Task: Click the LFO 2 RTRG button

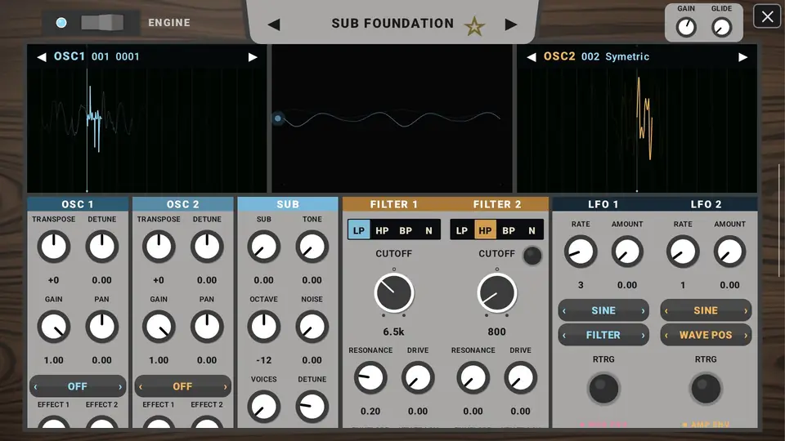Action: click(x=706, y=389)
